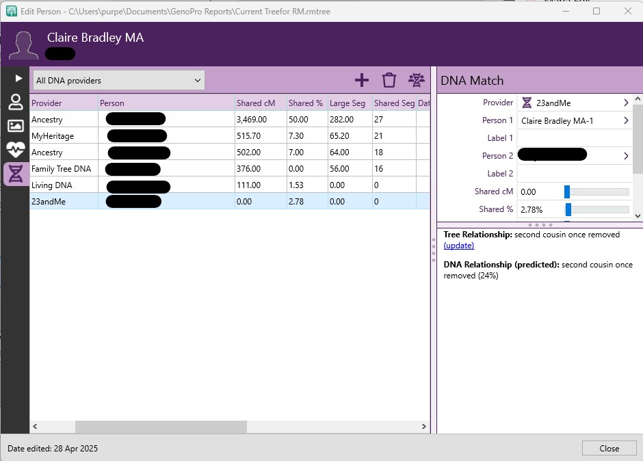Select the Living DNA row
This screenshot has width=643, height=461.
230,185
